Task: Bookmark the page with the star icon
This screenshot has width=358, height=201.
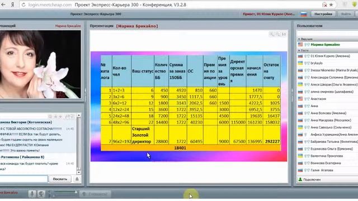Action: 331,4
